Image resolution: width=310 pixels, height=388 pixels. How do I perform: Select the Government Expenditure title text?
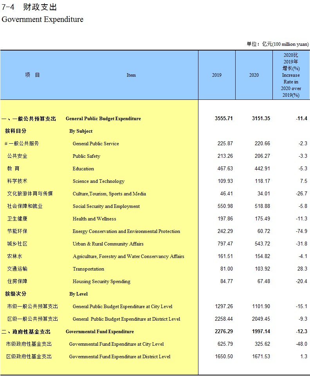click(x=42, y=20)
